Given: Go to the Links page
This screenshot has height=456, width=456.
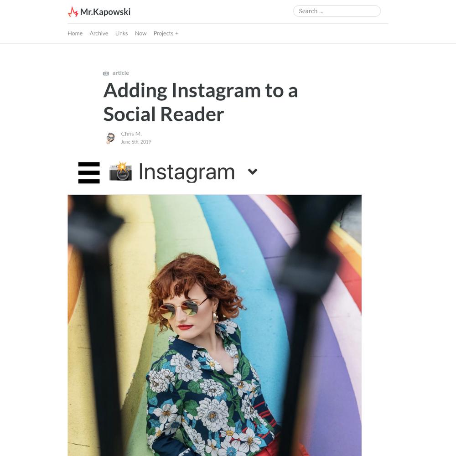Looking at the screenshot, I should tap(121, 33).
